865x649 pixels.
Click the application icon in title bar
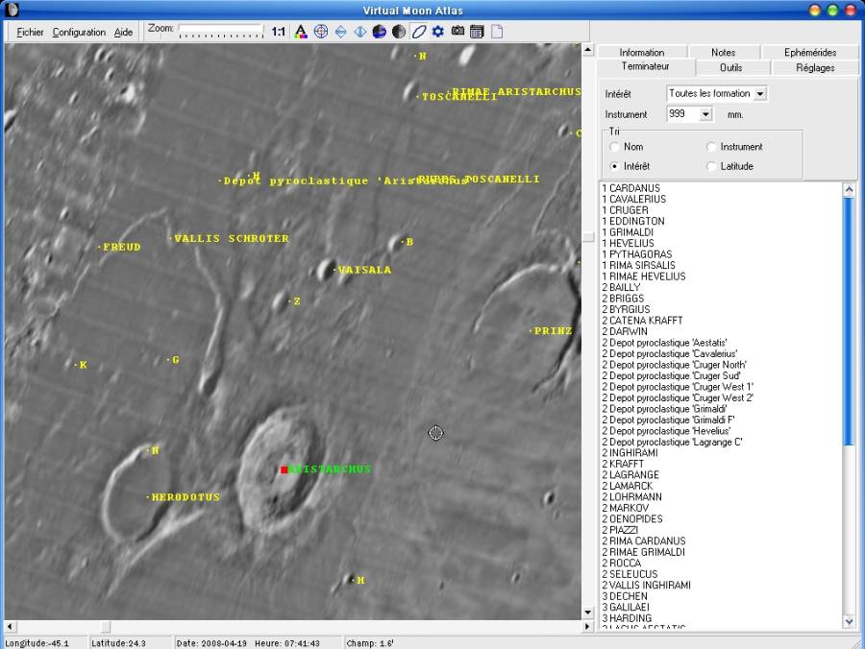tap(12, 10)
